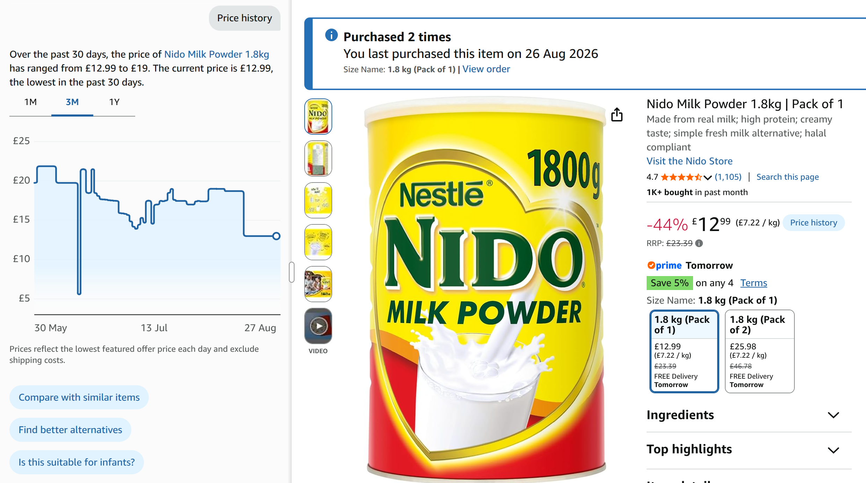The width and height of the screenshot is (866, 483).
Task: Select the 1.8 kg Pack of 1 option
Action: [x=684, y=351]
